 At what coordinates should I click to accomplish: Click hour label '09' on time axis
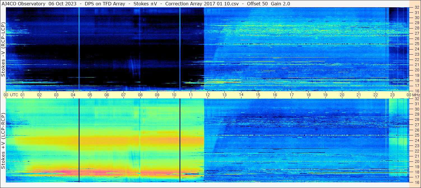point(157,95)
